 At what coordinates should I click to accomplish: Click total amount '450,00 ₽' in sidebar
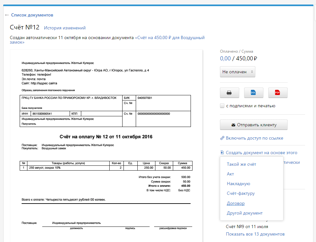point(246,58)
